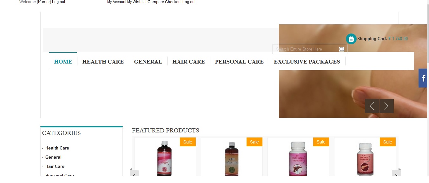Image resolution: width=429 pixels, height=183 pixels.
Task: Open the HOME menu tab
Action: pyautogui.click(x=63, y=62)
